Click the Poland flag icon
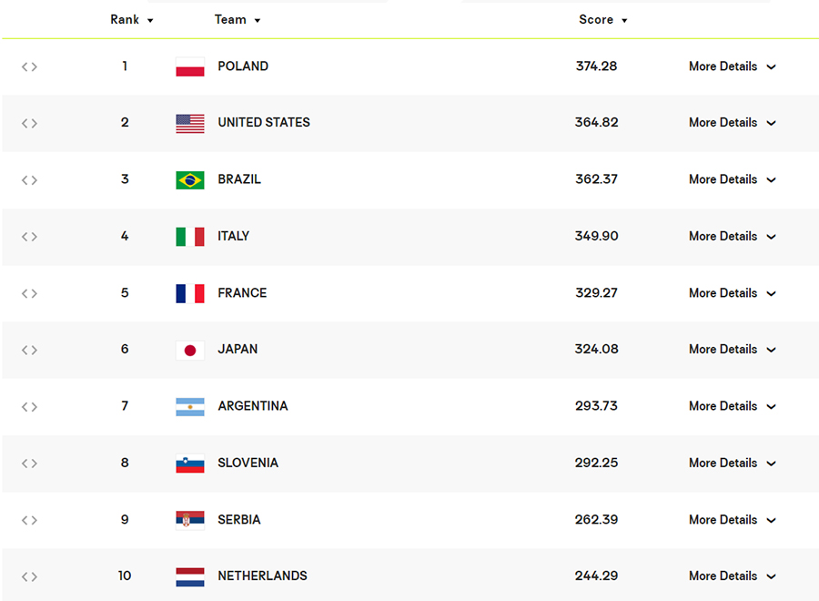The width and height of the screenshot is (819, 601). point(190,66)
